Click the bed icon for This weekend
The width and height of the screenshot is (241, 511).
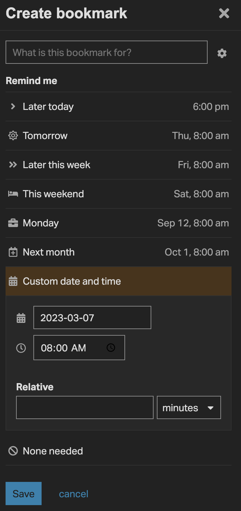tap(13, 194)
